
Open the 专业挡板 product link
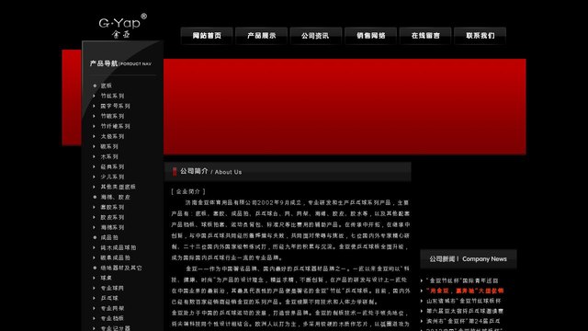(112, 319)
